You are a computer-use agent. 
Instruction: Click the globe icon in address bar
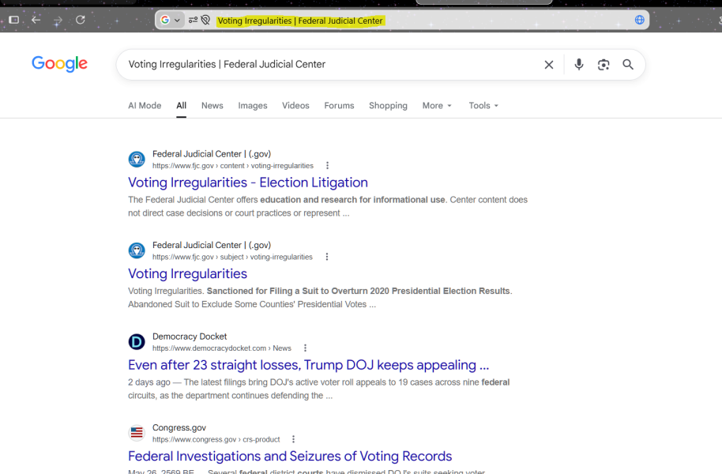640,20
